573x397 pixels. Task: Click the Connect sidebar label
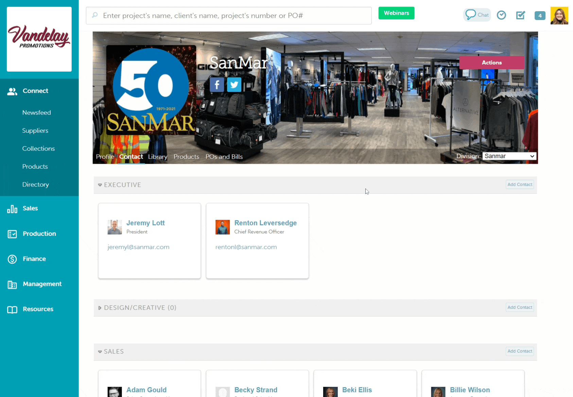(35, 91)
